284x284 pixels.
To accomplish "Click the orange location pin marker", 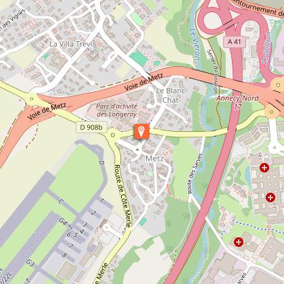I will (141, 131).
